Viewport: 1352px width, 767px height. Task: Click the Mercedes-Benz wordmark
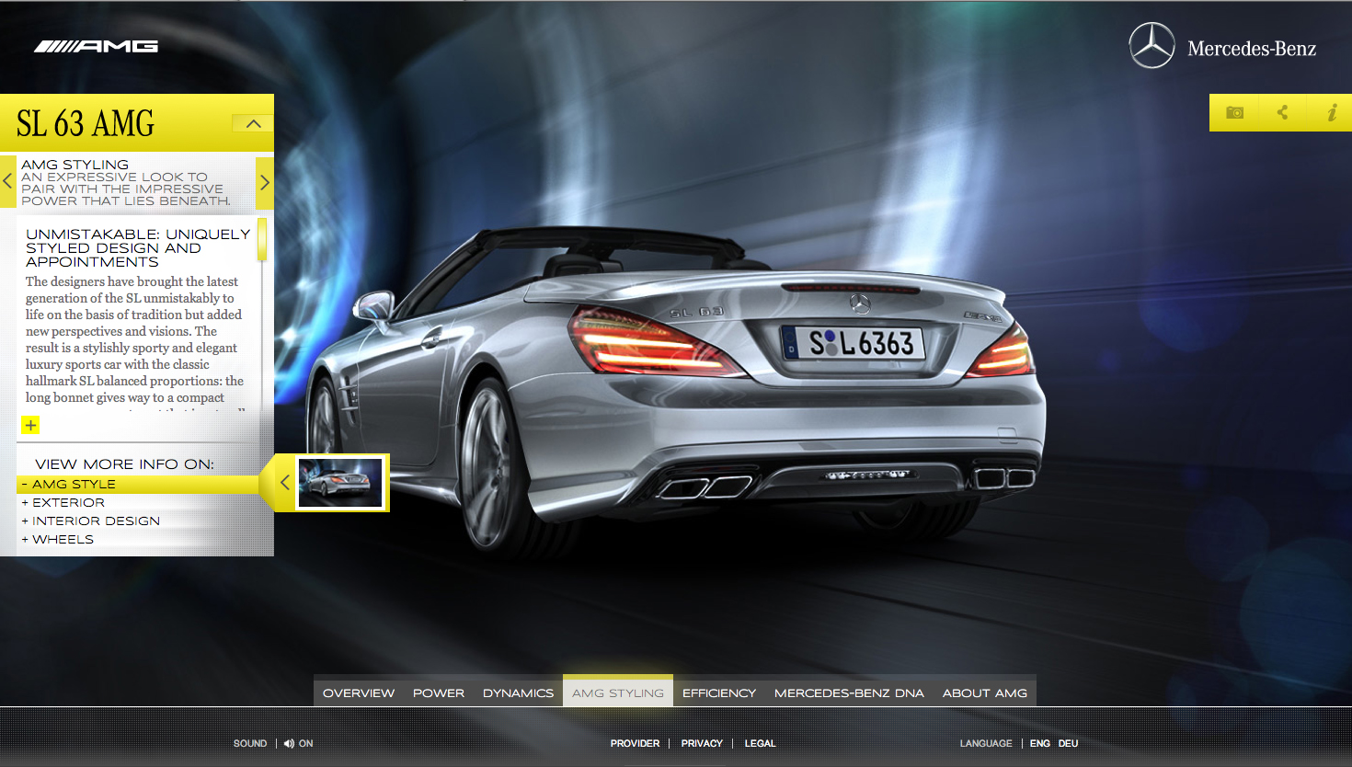point(1252,49)
